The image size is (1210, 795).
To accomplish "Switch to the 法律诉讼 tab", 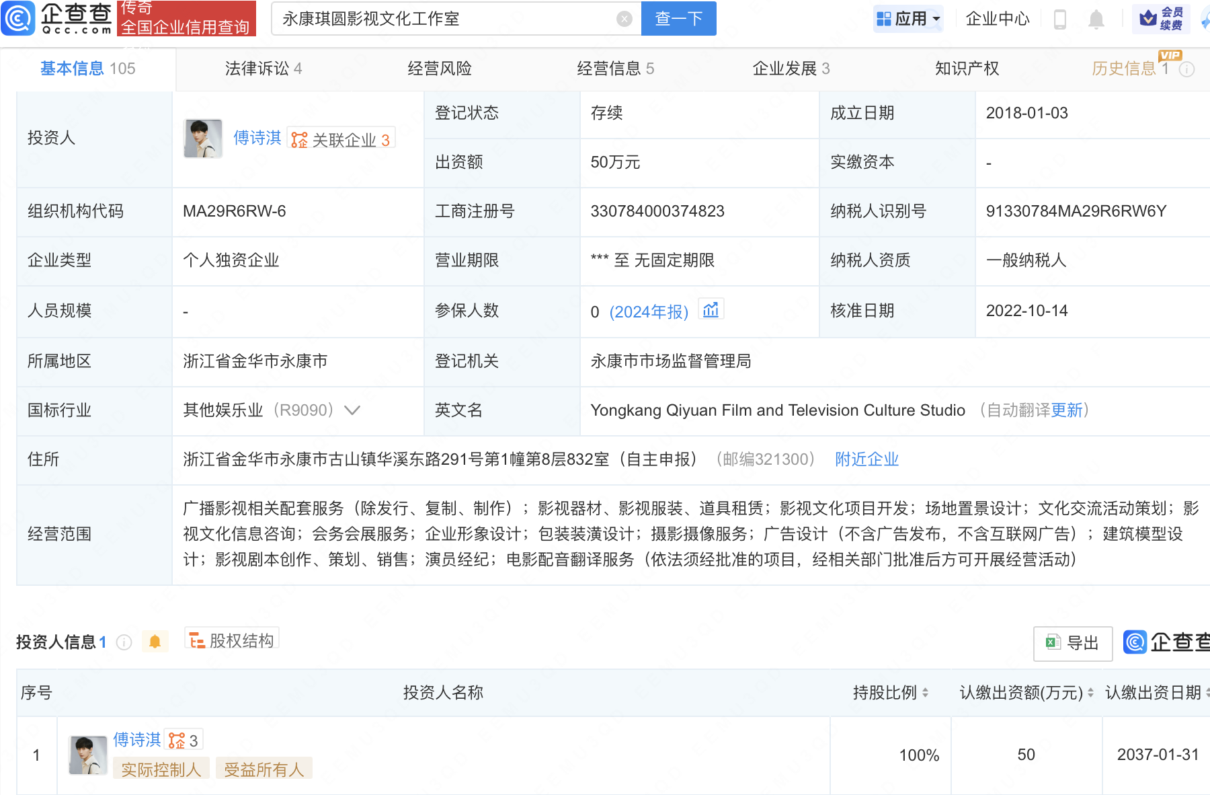I will pyautogui.click(x=263, y=69).
